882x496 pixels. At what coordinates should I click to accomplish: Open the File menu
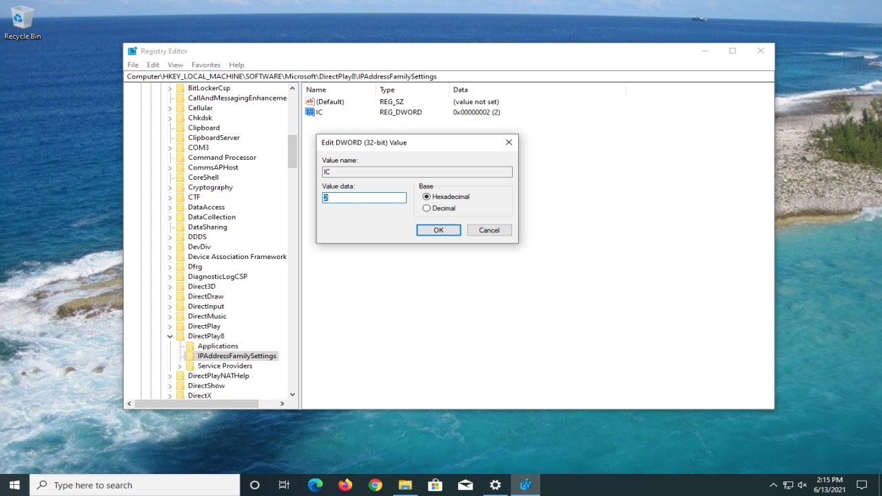133,65
